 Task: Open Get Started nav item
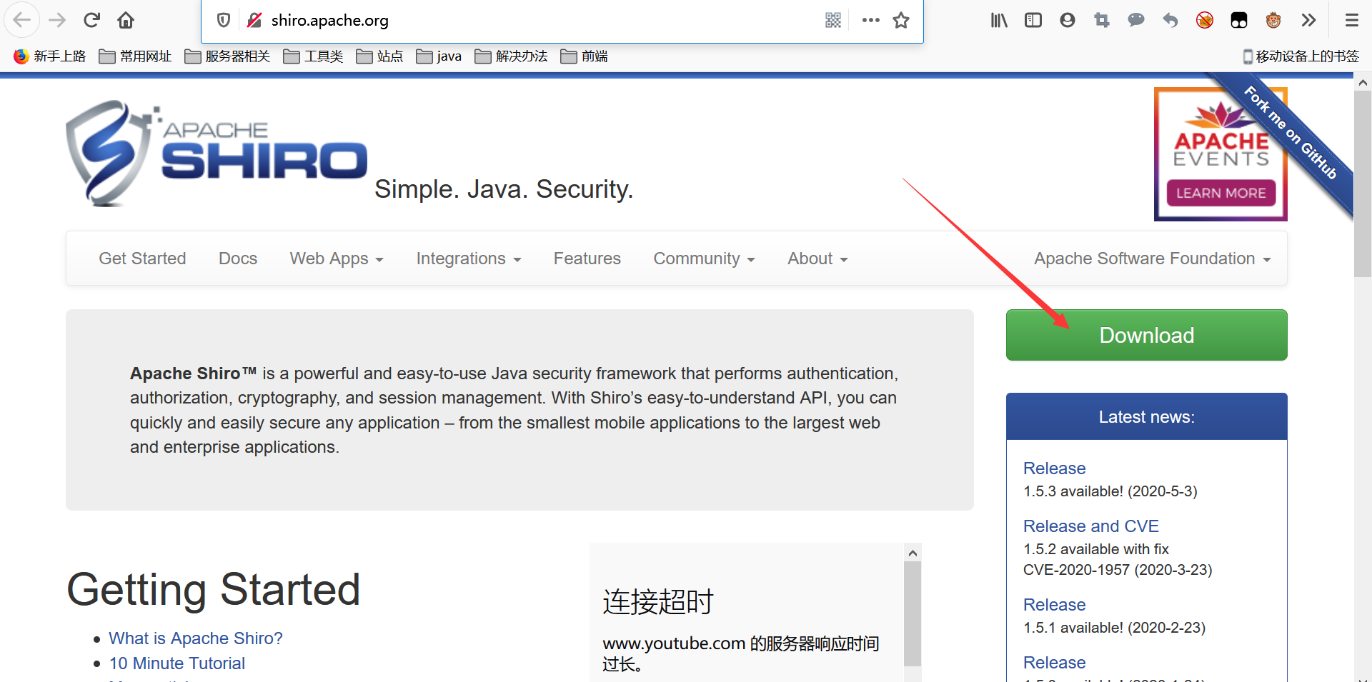click(x=142, y=259)
